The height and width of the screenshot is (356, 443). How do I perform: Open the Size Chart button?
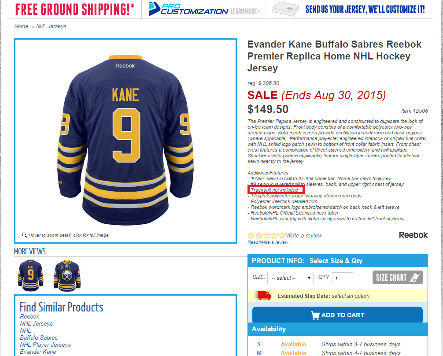pyautogui.click(x=398, y=278)
